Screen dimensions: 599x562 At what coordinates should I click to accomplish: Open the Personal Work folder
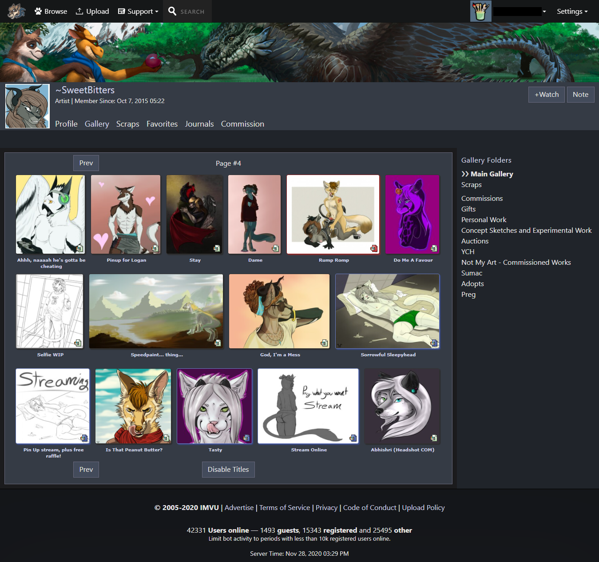point(484,220)
